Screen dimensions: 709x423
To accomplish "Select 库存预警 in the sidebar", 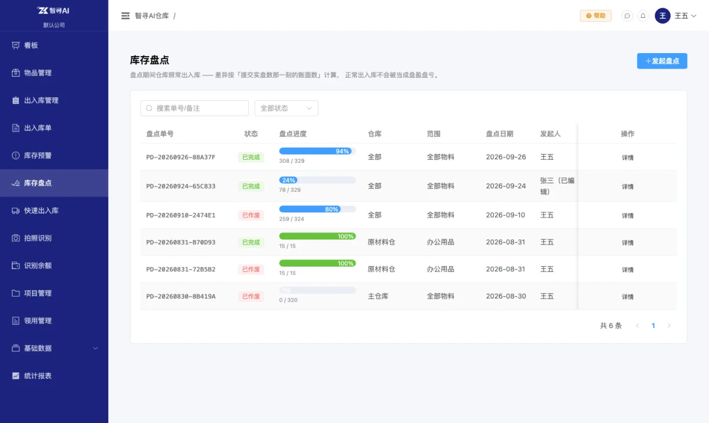I will pyautogui.click(x=54, y=156).
